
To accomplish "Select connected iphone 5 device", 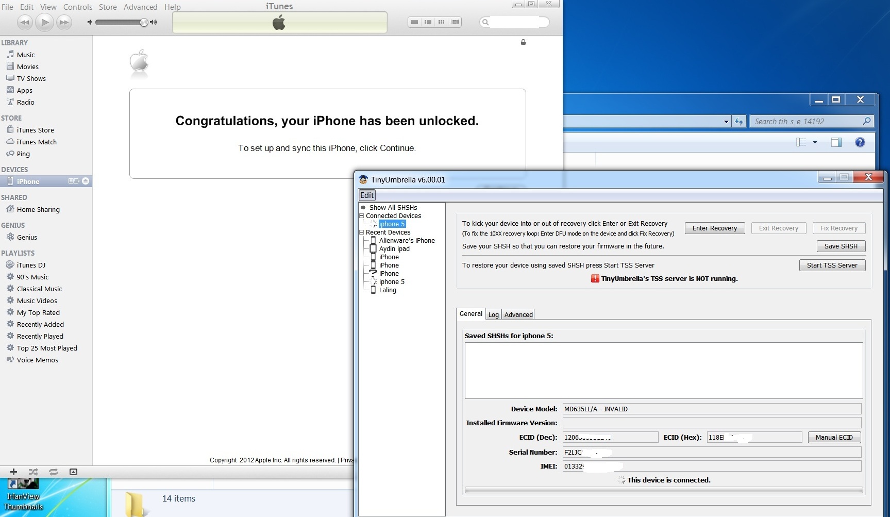I will (392, 224).
